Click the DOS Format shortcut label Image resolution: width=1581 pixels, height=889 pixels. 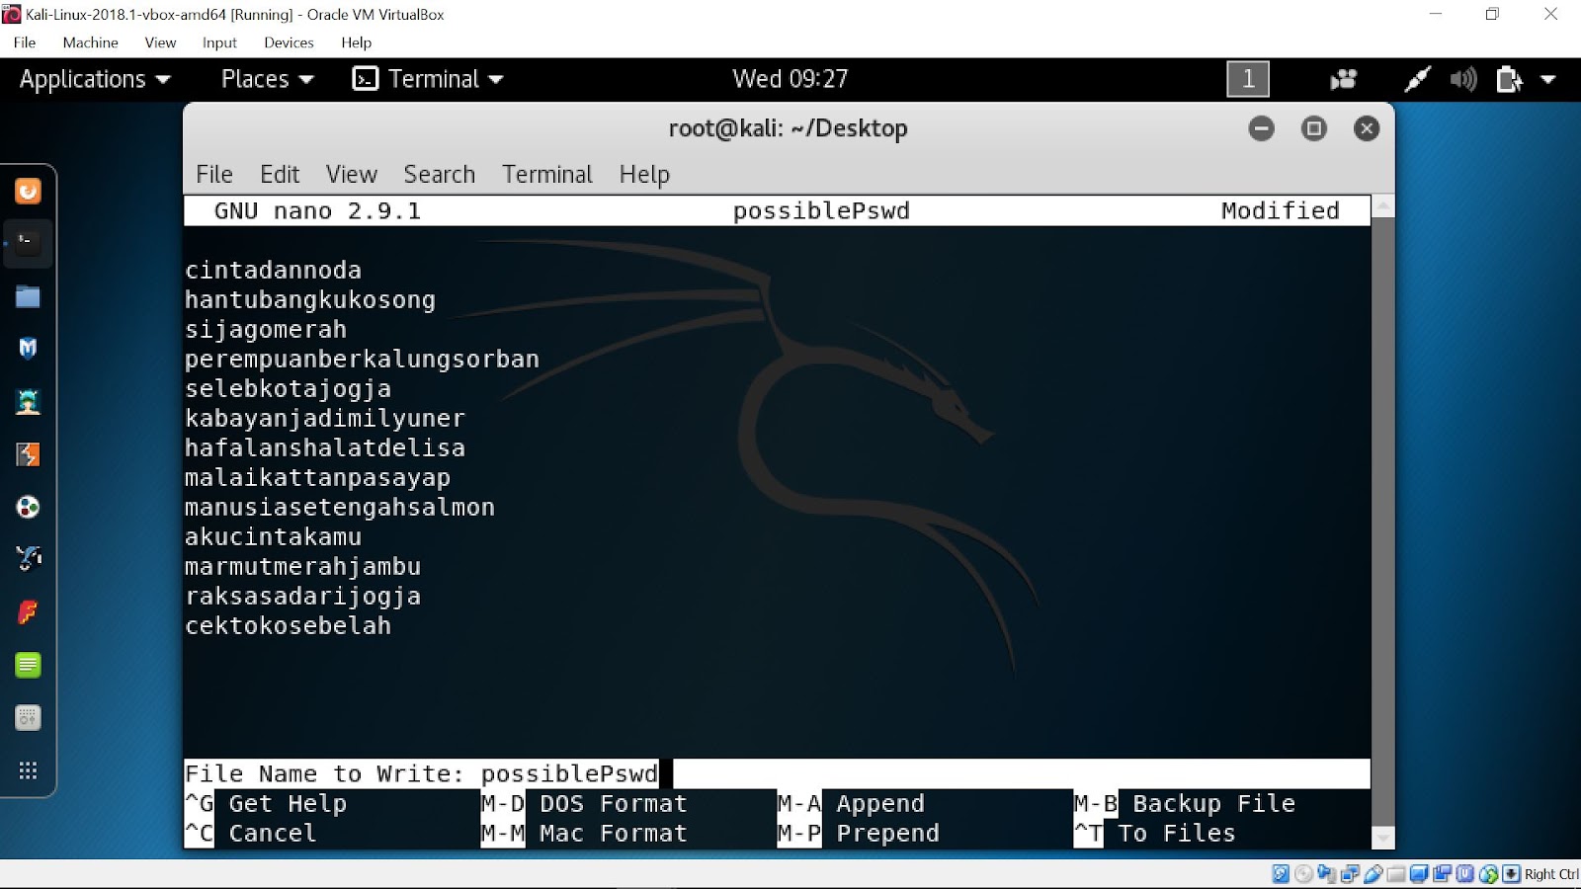tap(614, 804)
